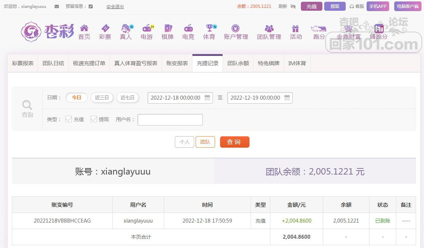Open the 活动 gift box icon
The height and width of the screenshot is (248, 424).
coord(295,28)
